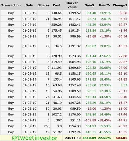This screenshot has height=141, width=129.
Task: Select the total market value 24511.60
Action: (73, 138)
